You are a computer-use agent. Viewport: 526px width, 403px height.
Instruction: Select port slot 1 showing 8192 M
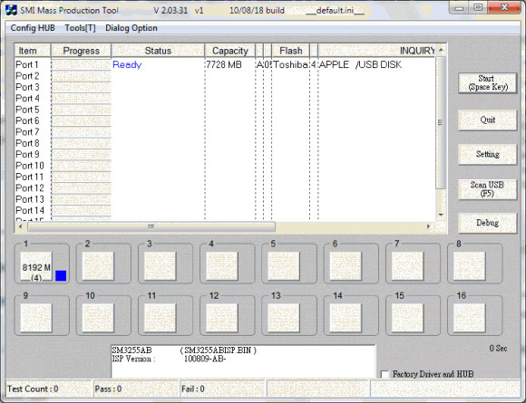click(x=36, y=266)
